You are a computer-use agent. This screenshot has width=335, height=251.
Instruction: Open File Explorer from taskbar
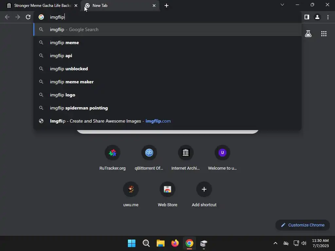[x=160, y=243]
